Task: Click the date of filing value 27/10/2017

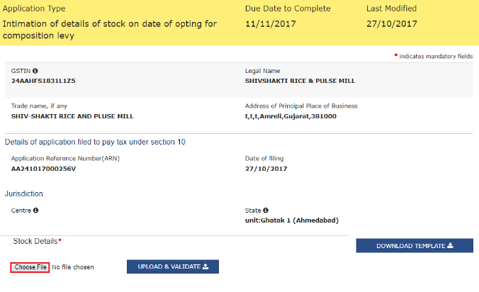Action: pos(265,169)
